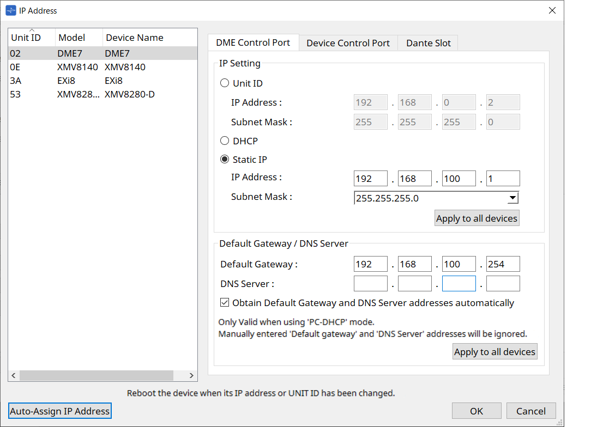Image resolution: width=591 pixels, height=427 pixels.
Task: Select the Unit ID radio button
Action: 225,83
